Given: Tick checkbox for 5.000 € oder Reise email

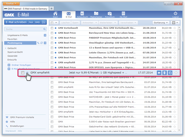Looking at the screenshot, I should (52, 122).
